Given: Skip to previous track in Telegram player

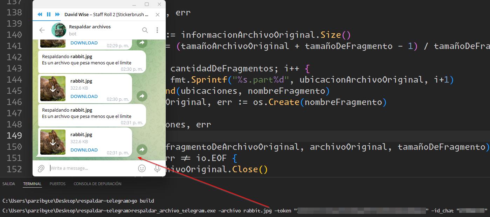Looking at the screenshot, I should [x=40, y=14].
